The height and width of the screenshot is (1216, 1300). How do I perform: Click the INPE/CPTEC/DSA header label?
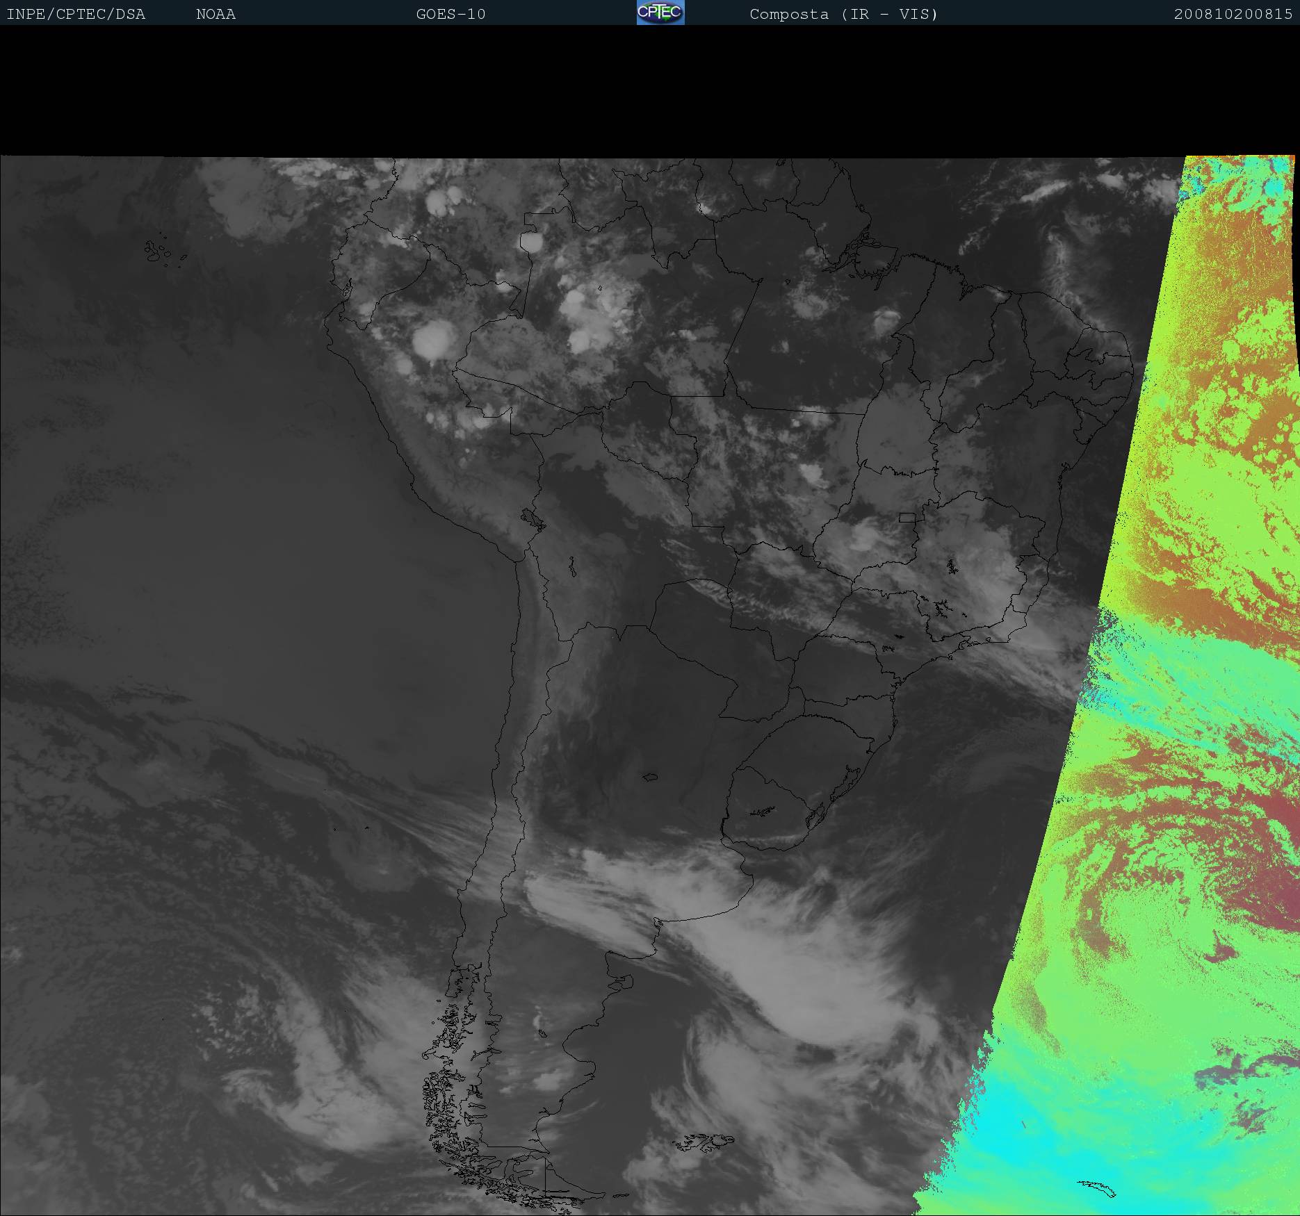coord(76,14)
